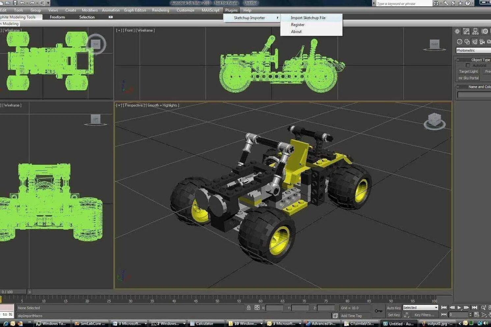Open the Favorites star icon

pyautogui.click(x=460, y=3)
